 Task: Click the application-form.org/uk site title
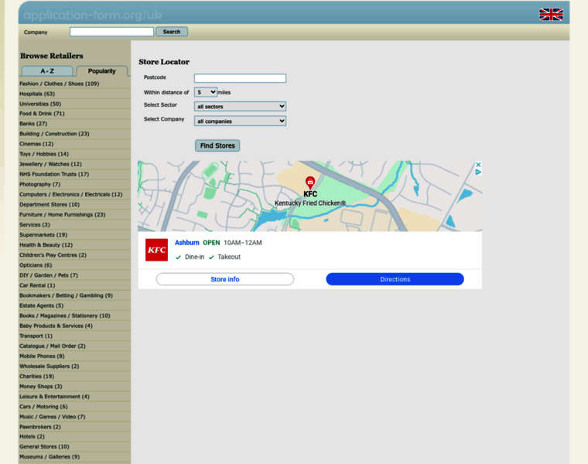[93, 15]
